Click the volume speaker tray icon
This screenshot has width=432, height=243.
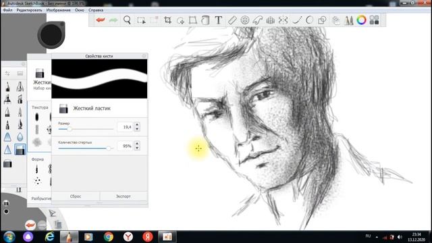(x=400, y=237)
